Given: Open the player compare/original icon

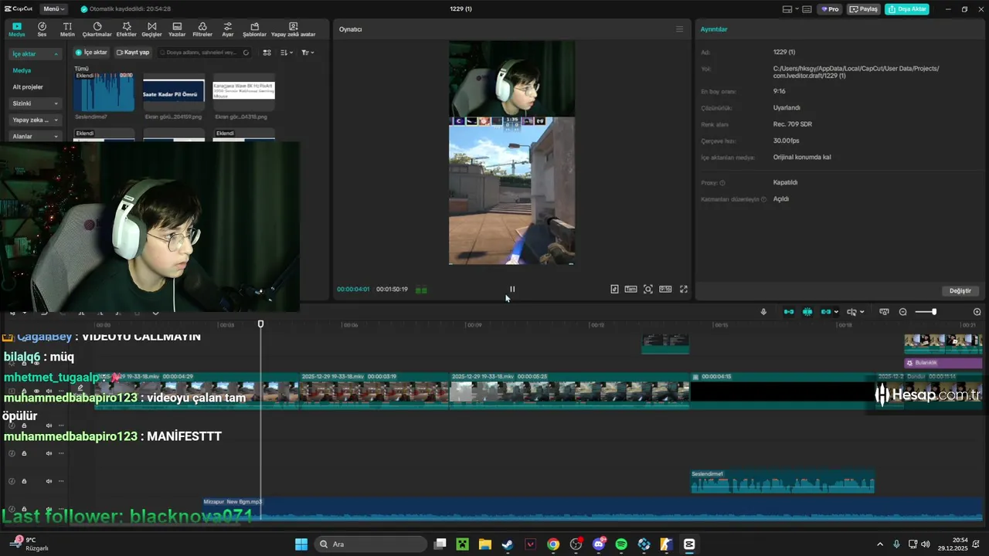Looking at the screenshot, I should 614,289.
